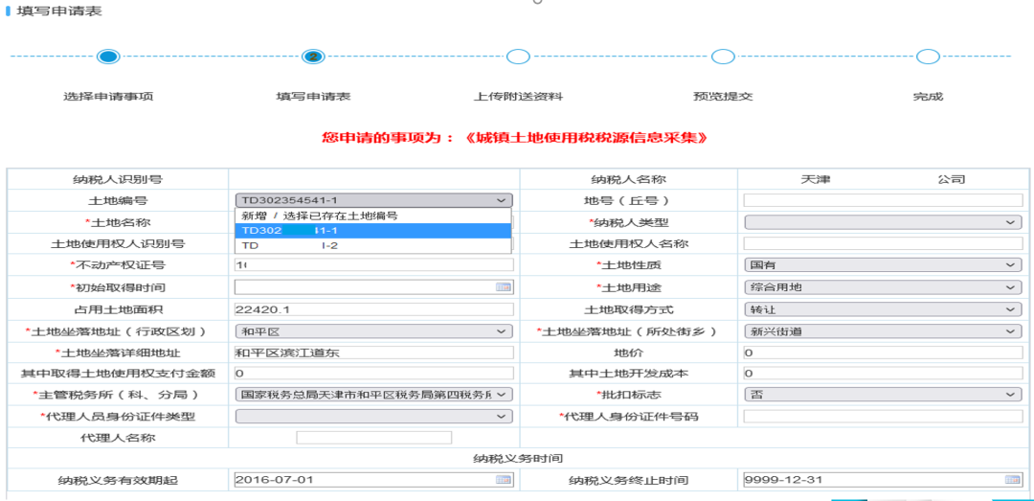Click the 选择申请事项 step label
Screen dimensions: 1034x501
108,97
